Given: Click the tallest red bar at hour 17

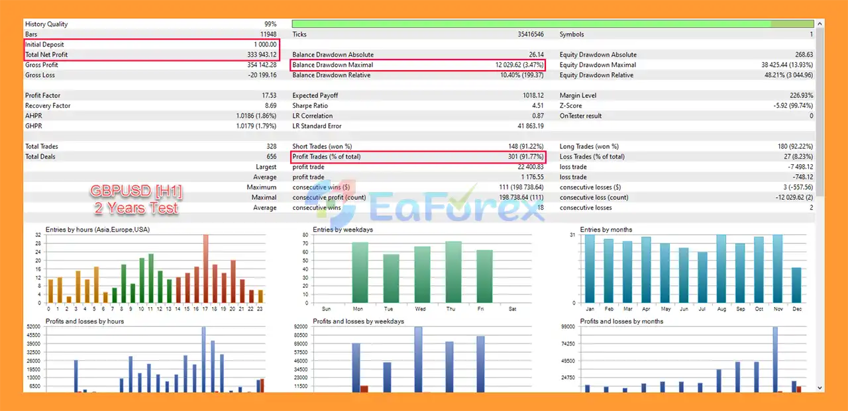Looking at the screenshot, I should click(205, 268).
